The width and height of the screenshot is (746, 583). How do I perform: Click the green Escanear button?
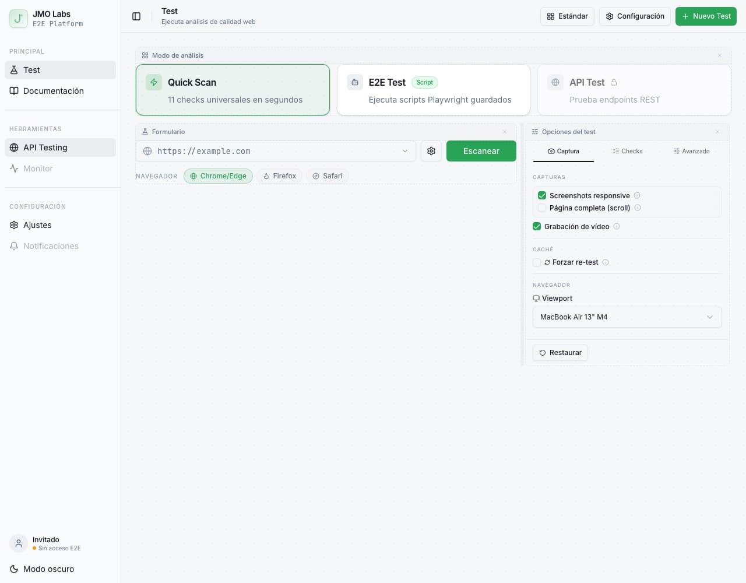coord(481,151)
